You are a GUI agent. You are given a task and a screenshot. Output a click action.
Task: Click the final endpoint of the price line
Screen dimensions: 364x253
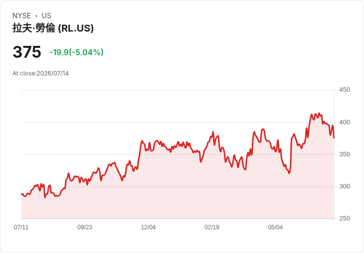click(x=334, y=138)
